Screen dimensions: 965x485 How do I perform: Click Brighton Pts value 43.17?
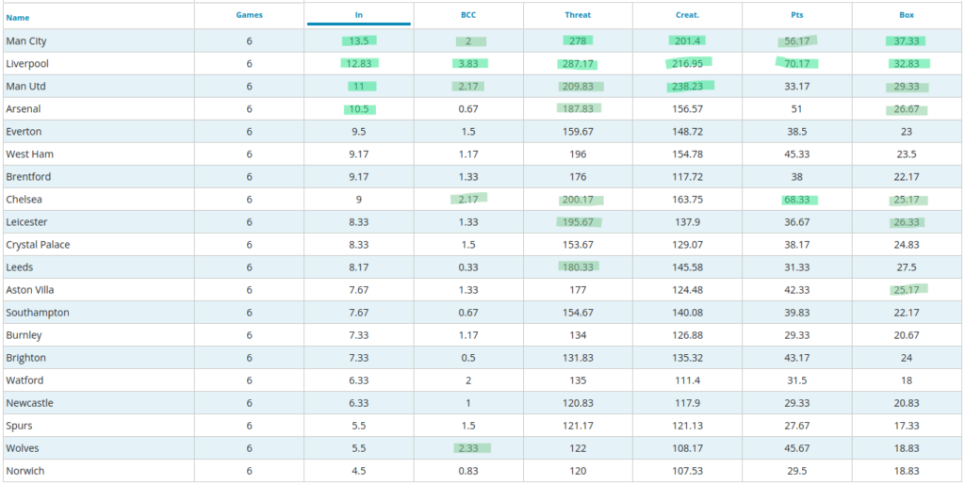[x=797, y=358]
